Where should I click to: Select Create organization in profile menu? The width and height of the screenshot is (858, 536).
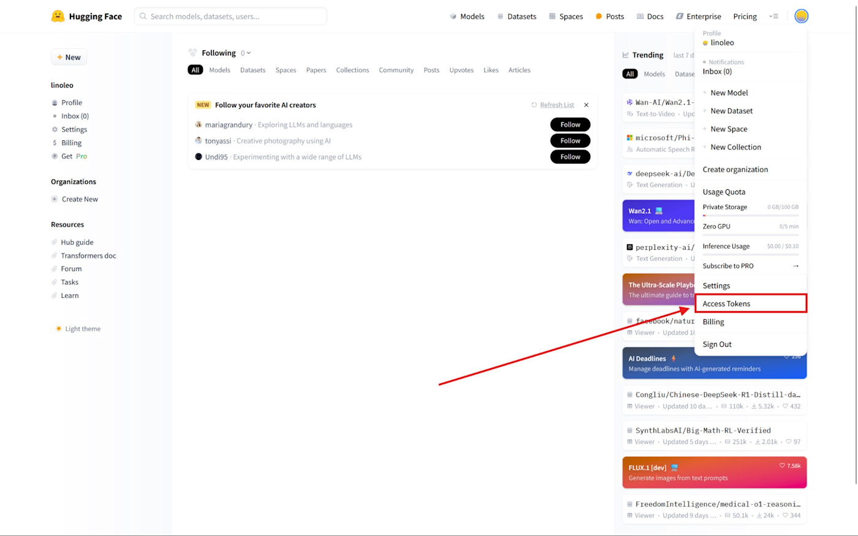[x=751, y=170]
